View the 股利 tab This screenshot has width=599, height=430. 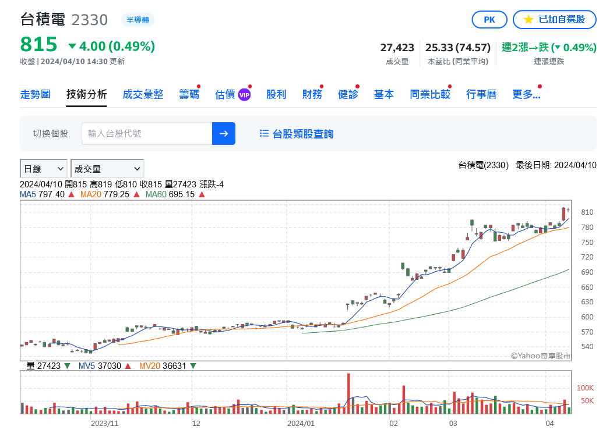click(276, 94)
